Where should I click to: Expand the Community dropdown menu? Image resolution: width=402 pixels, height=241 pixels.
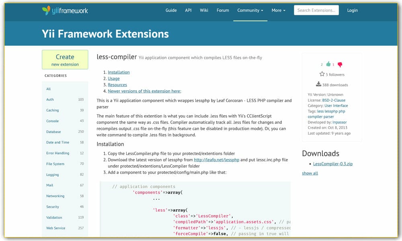(250, 10)
